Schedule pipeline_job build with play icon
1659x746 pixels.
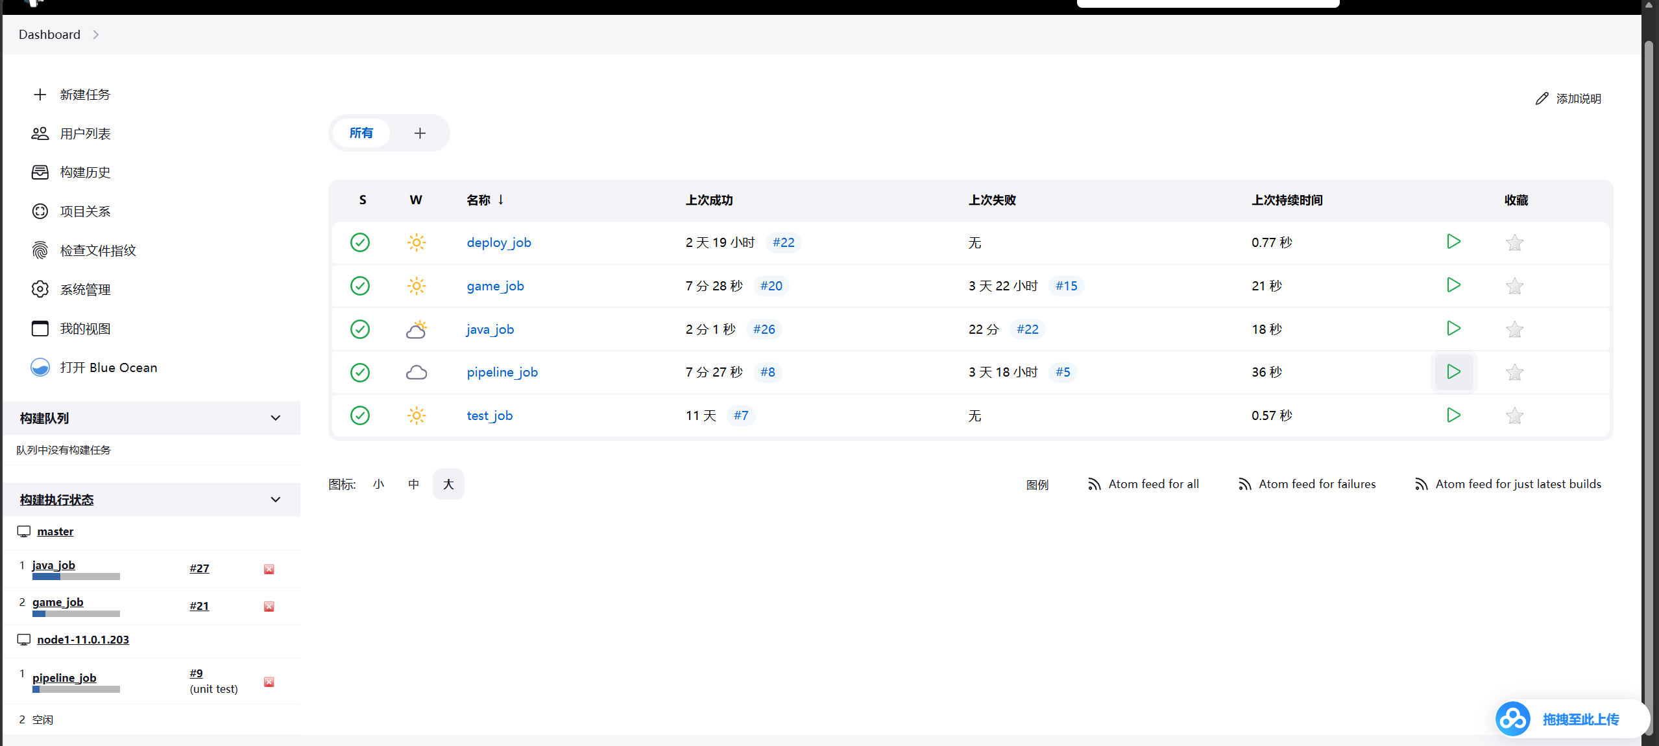1453,372
